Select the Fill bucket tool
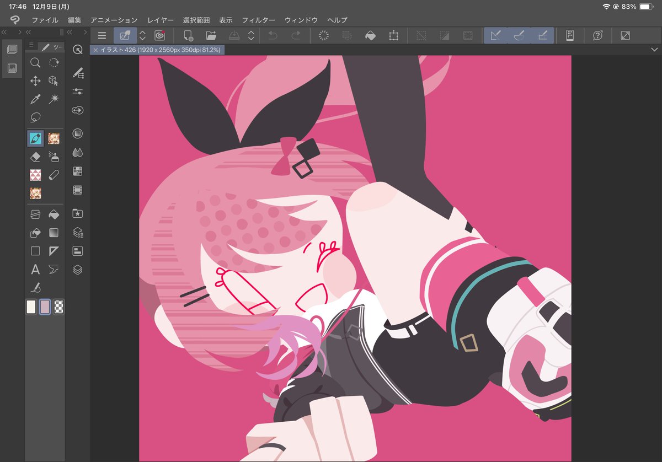The height and width of the screenshot is (462, 662). [54, 214]
